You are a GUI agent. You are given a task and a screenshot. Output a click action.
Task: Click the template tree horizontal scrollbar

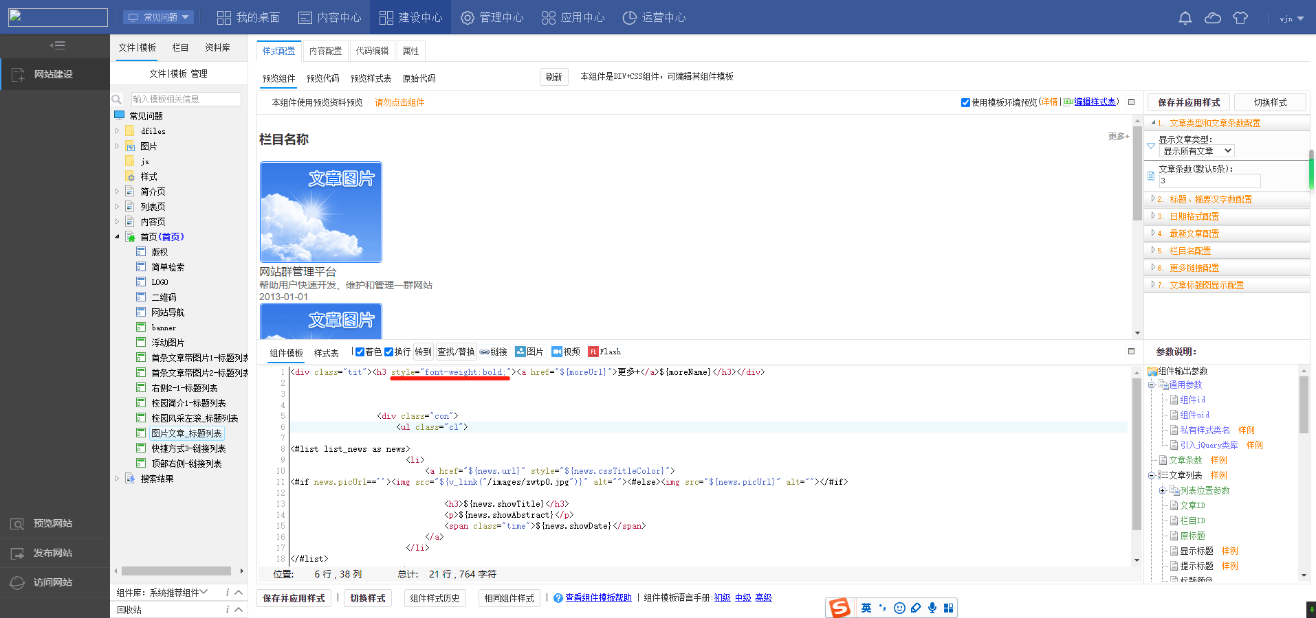click(176, 571)
